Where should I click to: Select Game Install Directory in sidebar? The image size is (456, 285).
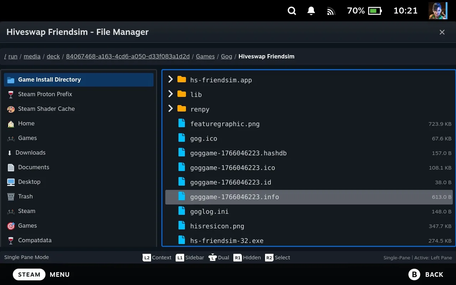coord(79,80)
